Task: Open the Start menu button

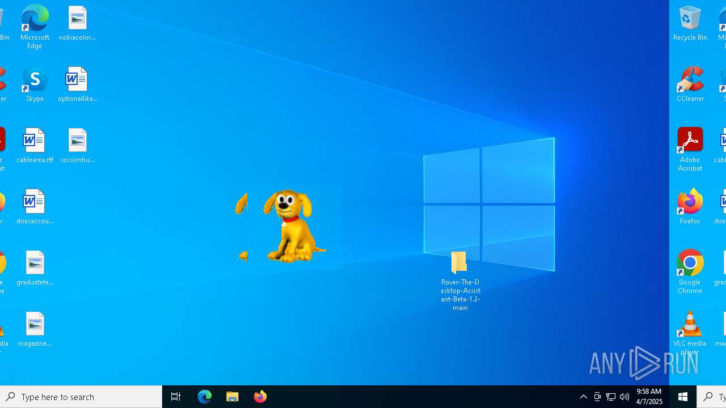Action: click(x=683, y=397)
